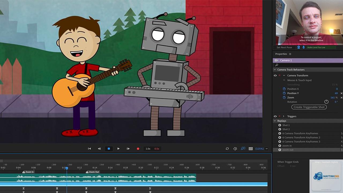Select the Camera 1 header

[308, 60]
